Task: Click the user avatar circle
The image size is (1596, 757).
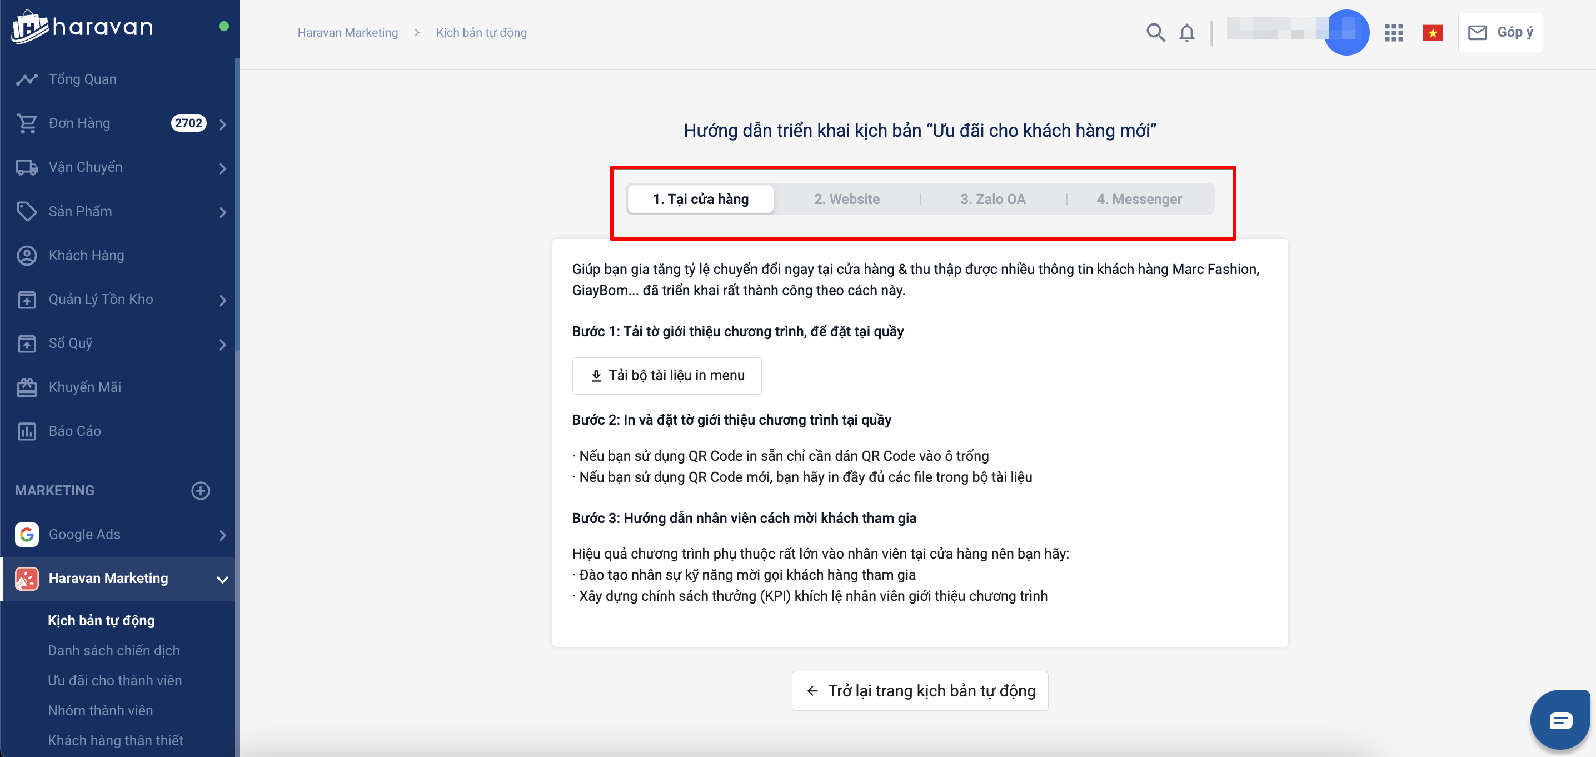Action: coord(1346,32)
